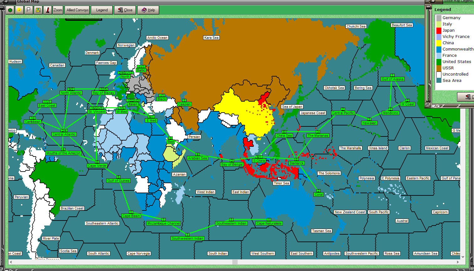The height and width of the screenshot is (271, 474).
Task: Click Japan's red swatch in the legend
Action: tap(439, 30)
